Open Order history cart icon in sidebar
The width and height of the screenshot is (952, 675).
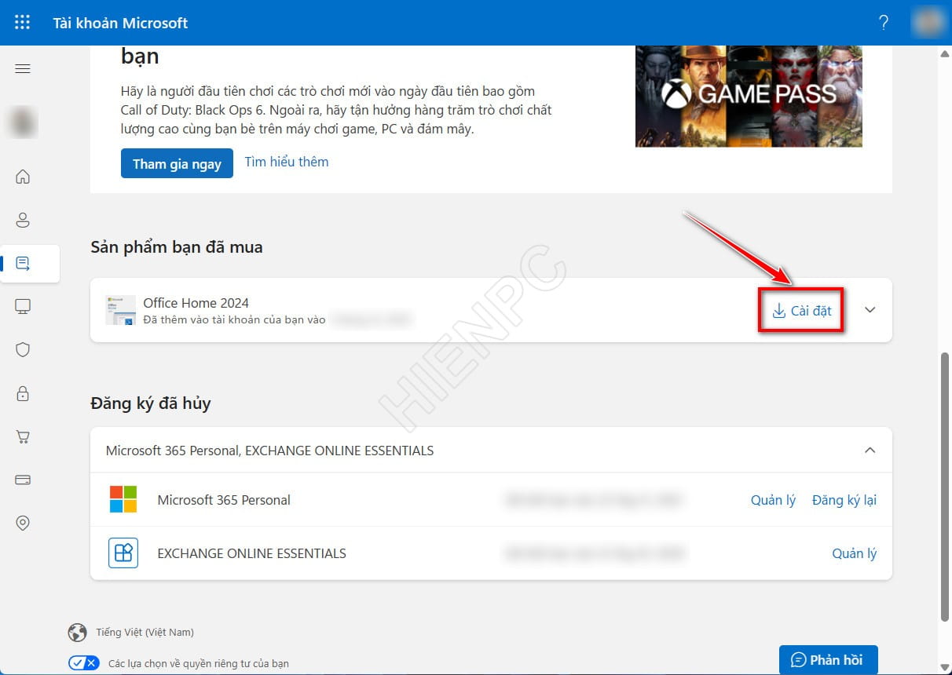tap(23, 437)
